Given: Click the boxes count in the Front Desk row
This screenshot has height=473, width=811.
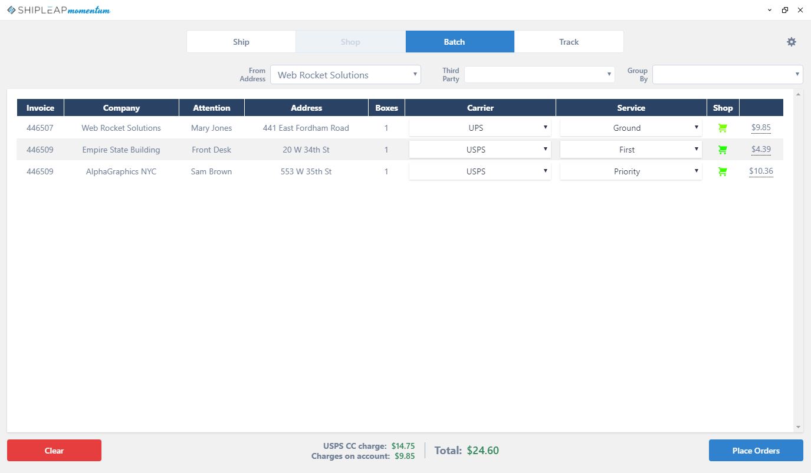Looking at the screenshot, I should (x=387, y=150).
